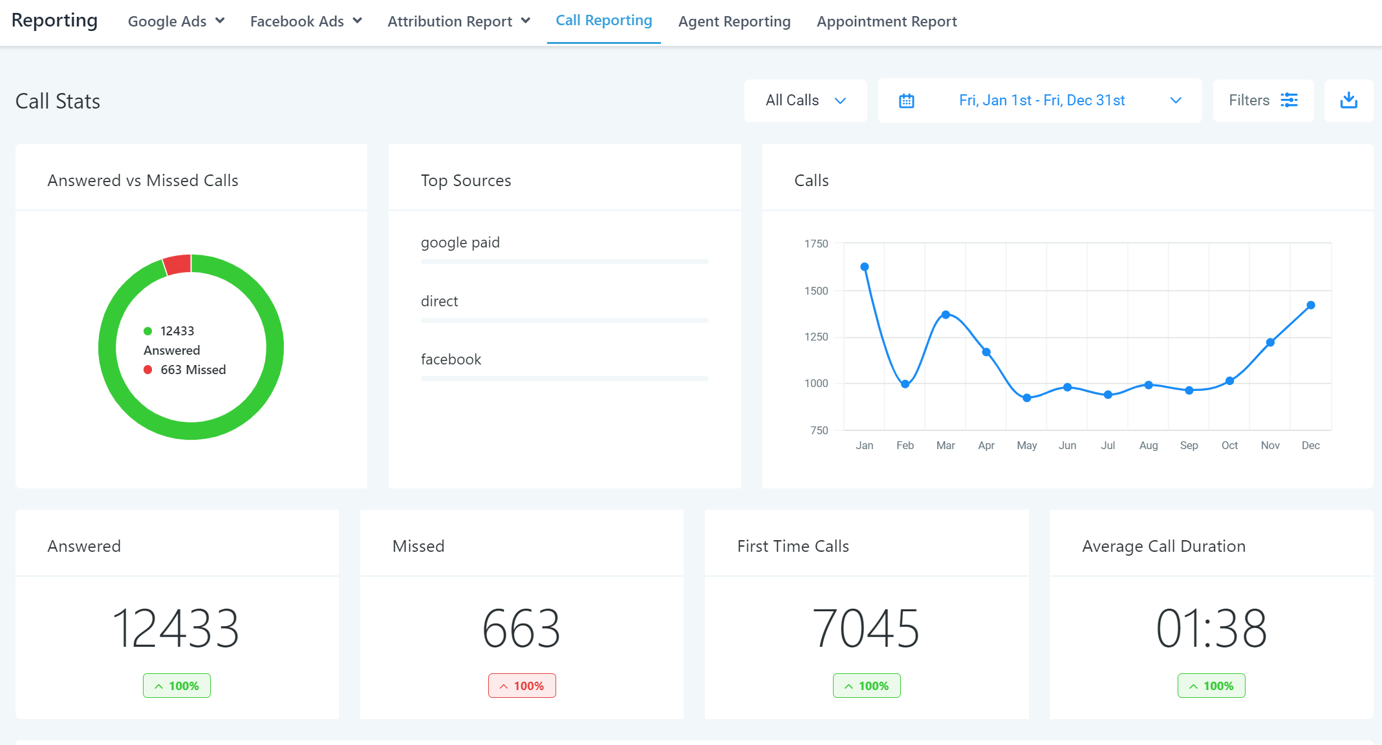Click the Nov data point on Calls chart
Screen dimensions: 1382x745
1270,342
